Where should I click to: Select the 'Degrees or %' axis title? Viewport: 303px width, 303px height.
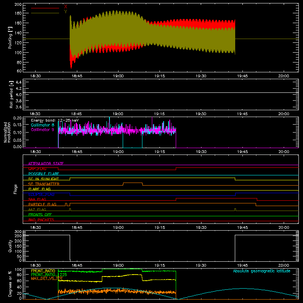(x=10, y=284)
